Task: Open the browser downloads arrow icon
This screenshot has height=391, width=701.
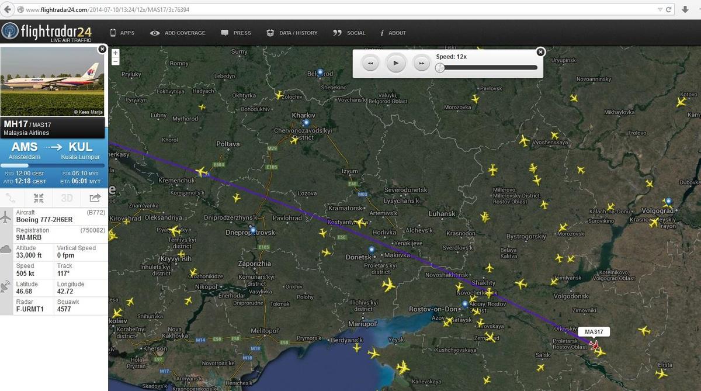Action: [x=685, y=9]
